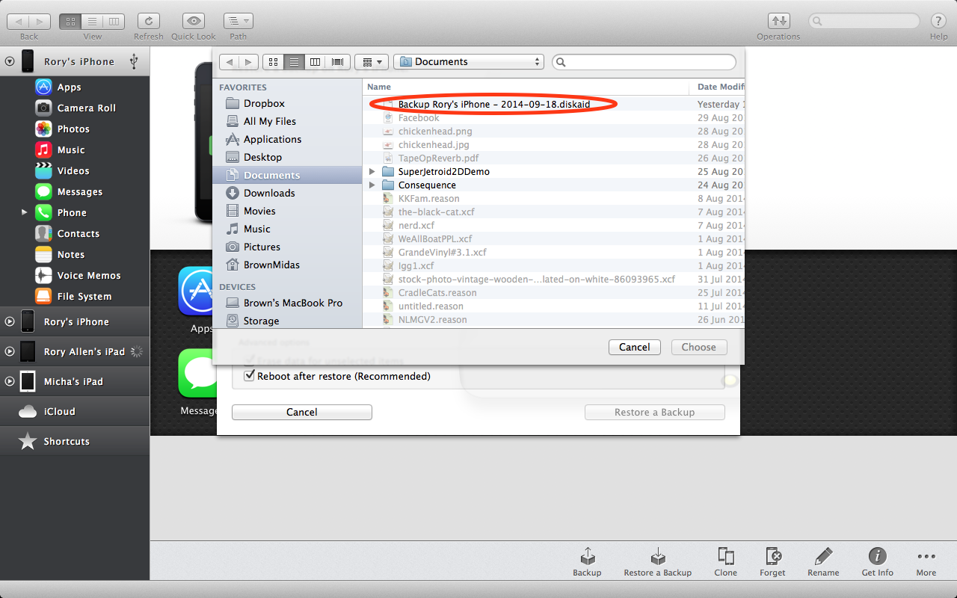Image resolution: width=957 pixels, height=598 pixels.
Task: Click the Rename pencil icon
Action: [x=823, y=561]
